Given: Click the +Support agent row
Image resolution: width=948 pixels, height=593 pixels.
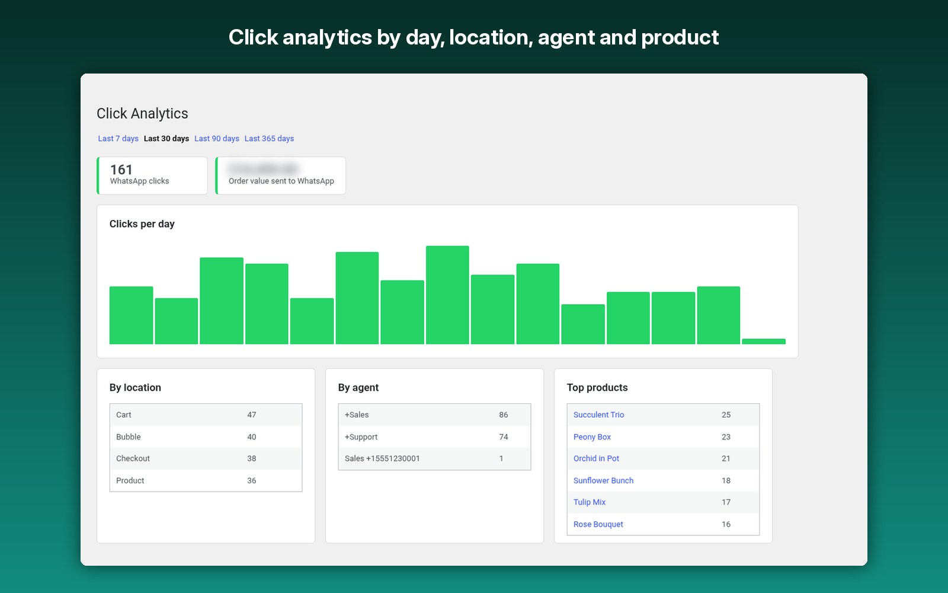Looking at the screenshot, I should tap(434, 437).
